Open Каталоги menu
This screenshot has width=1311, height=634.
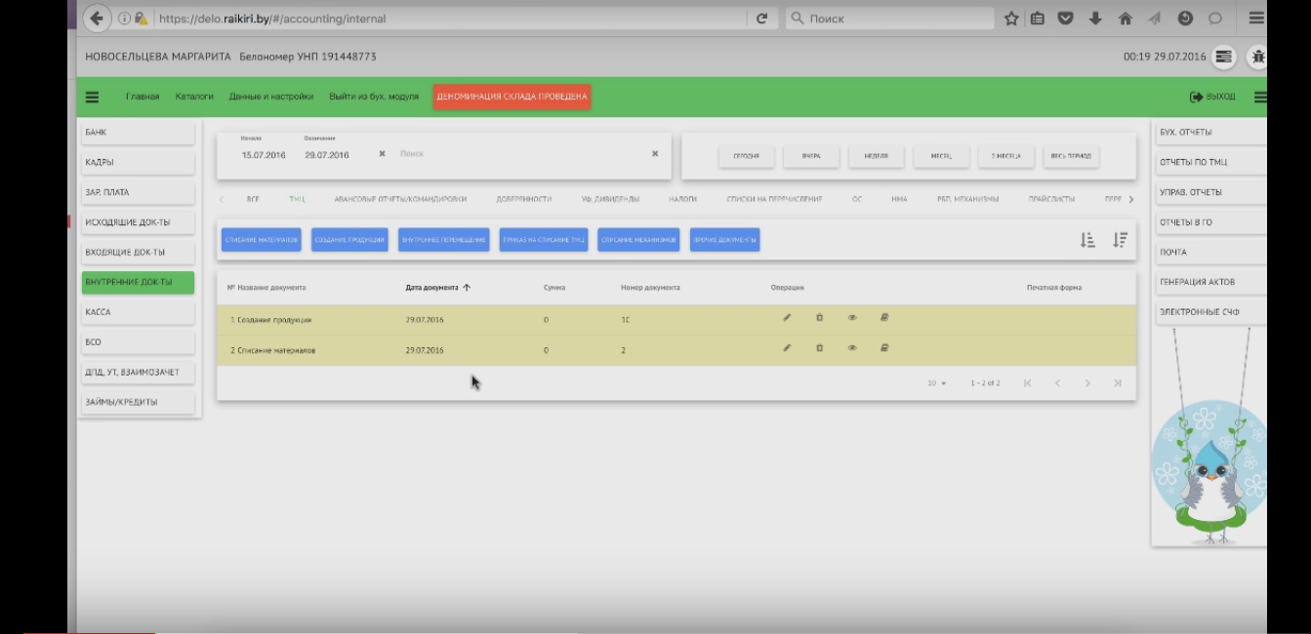[x=194, y=97]
